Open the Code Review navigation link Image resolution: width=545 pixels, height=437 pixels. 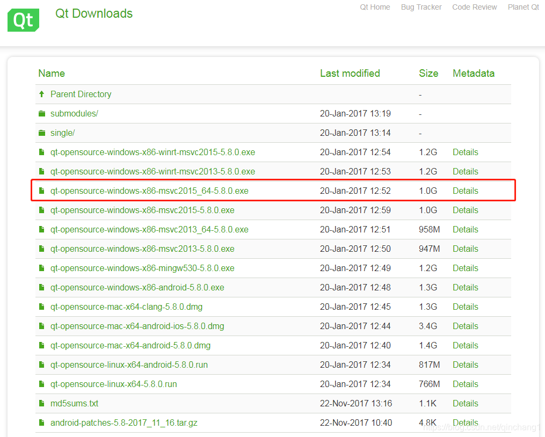click(475, 8)
